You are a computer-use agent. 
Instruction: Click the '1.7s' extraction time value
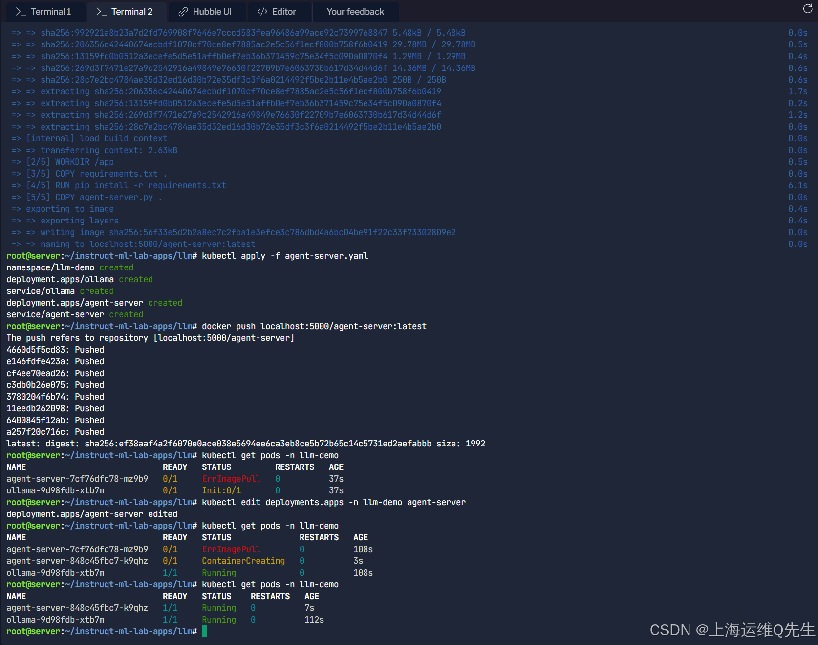[x=798, y=91]
